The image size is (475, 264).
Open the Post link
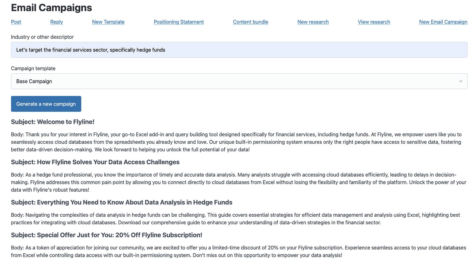pyautogui.click(x=16, y=22)
